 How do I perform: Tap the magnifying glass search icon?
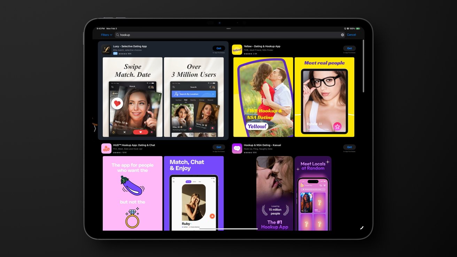pyautogui.click(x=118, y=35)
